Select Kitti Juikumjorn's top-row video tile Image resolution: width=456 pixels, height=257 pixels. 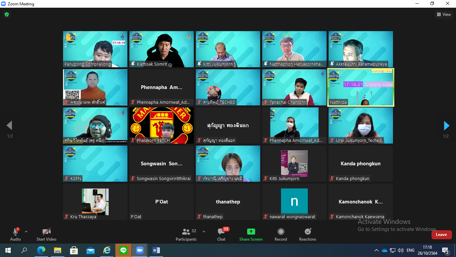pos(228,49)
